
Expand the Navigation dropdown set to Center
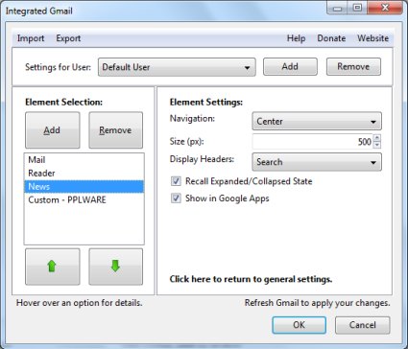317,121
